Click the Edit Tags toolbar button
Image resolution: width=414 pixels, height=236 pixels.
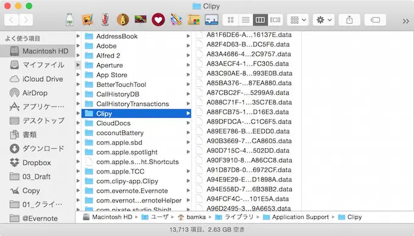pos(375,20)
